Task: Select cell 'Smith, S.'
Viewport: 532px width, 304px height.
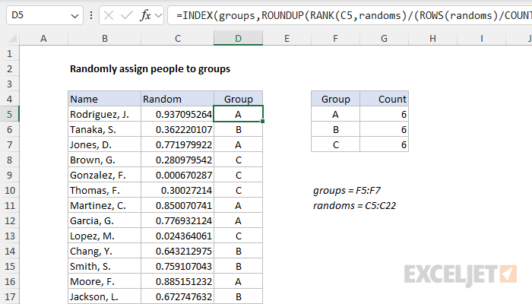Action: 105,266
